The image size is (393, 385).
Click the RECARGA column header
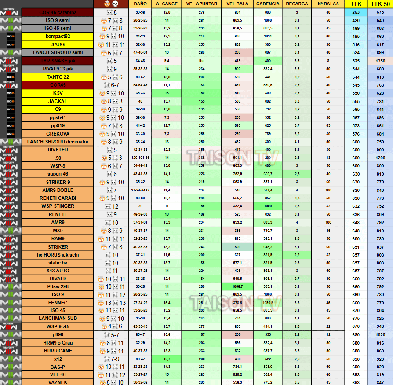(296, 4)
